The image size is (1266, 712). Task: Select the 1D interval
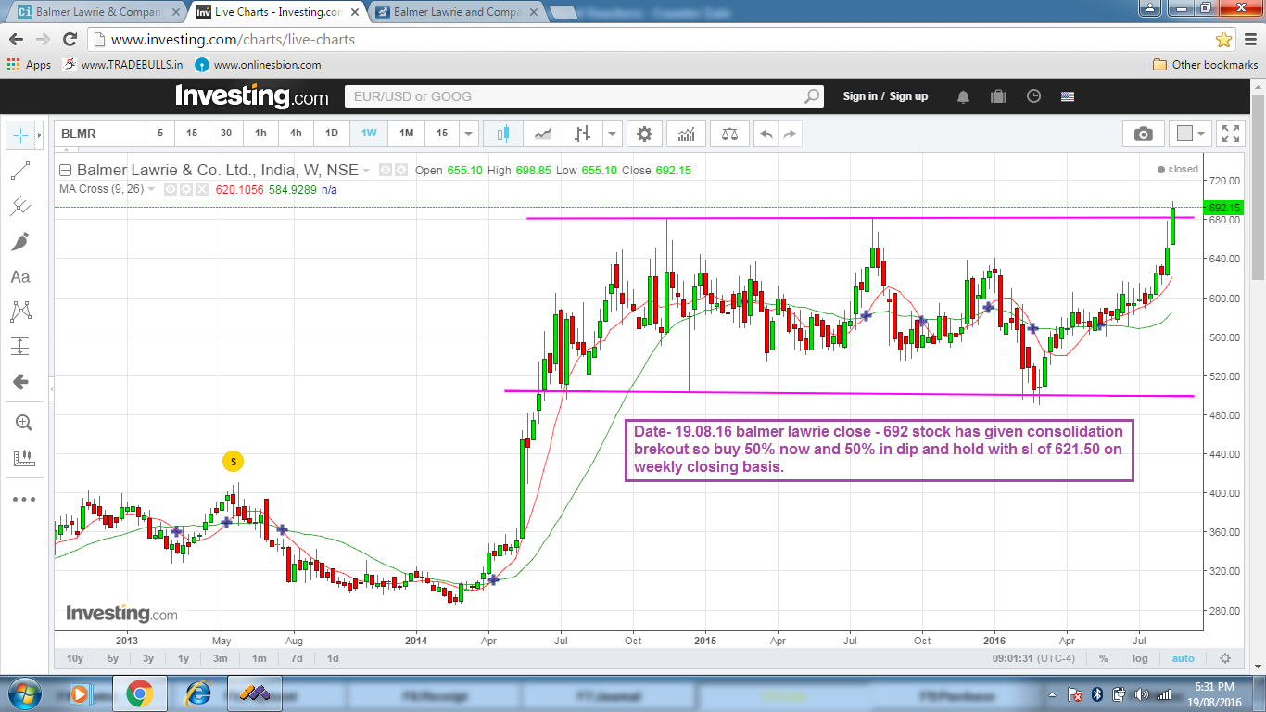[332, 133]
